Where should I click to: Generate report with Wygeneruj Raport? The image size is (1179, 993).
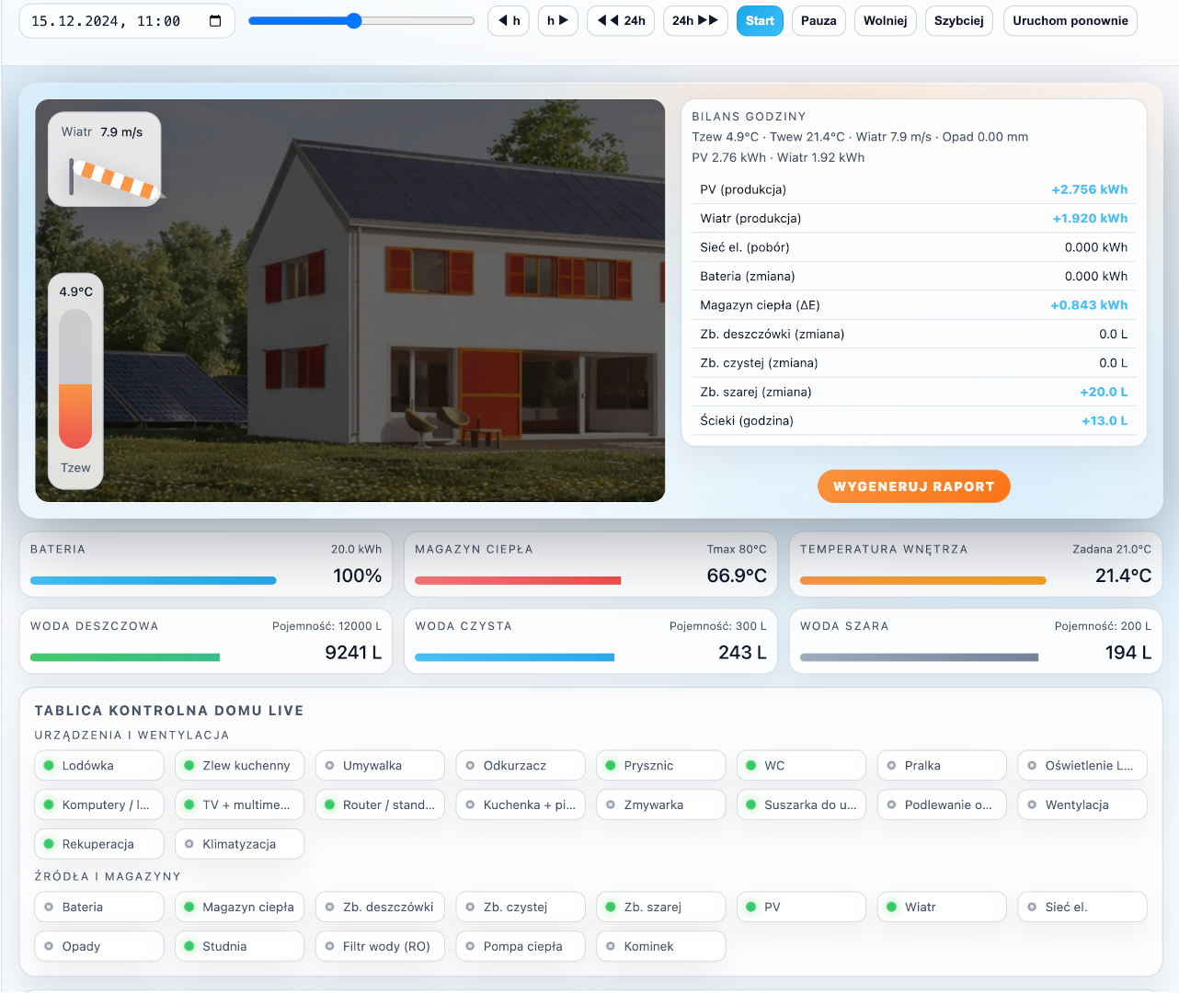913,486
